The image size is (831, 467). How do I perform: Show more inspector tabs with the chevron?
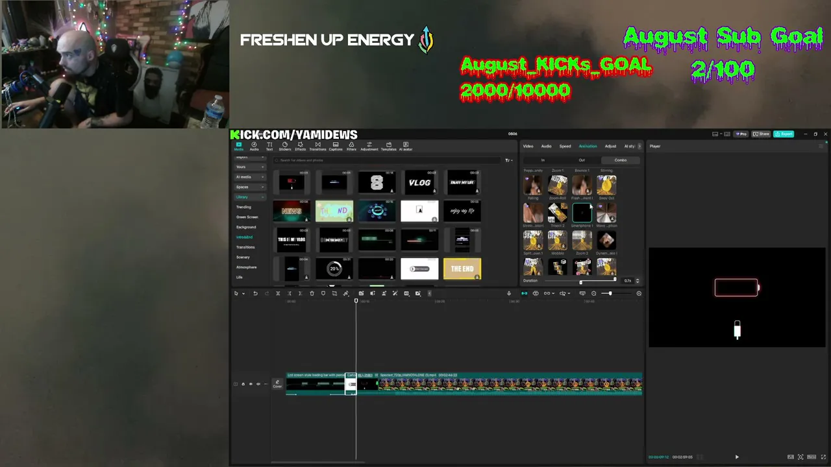[x=639, y=146]
